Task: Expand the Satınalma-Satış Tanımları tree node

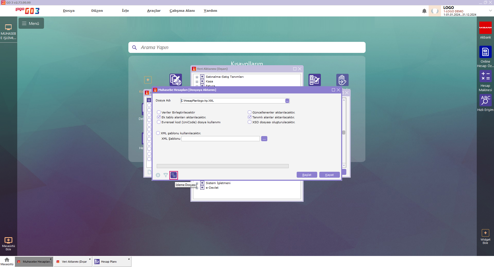Action: [x=197, y=77]
